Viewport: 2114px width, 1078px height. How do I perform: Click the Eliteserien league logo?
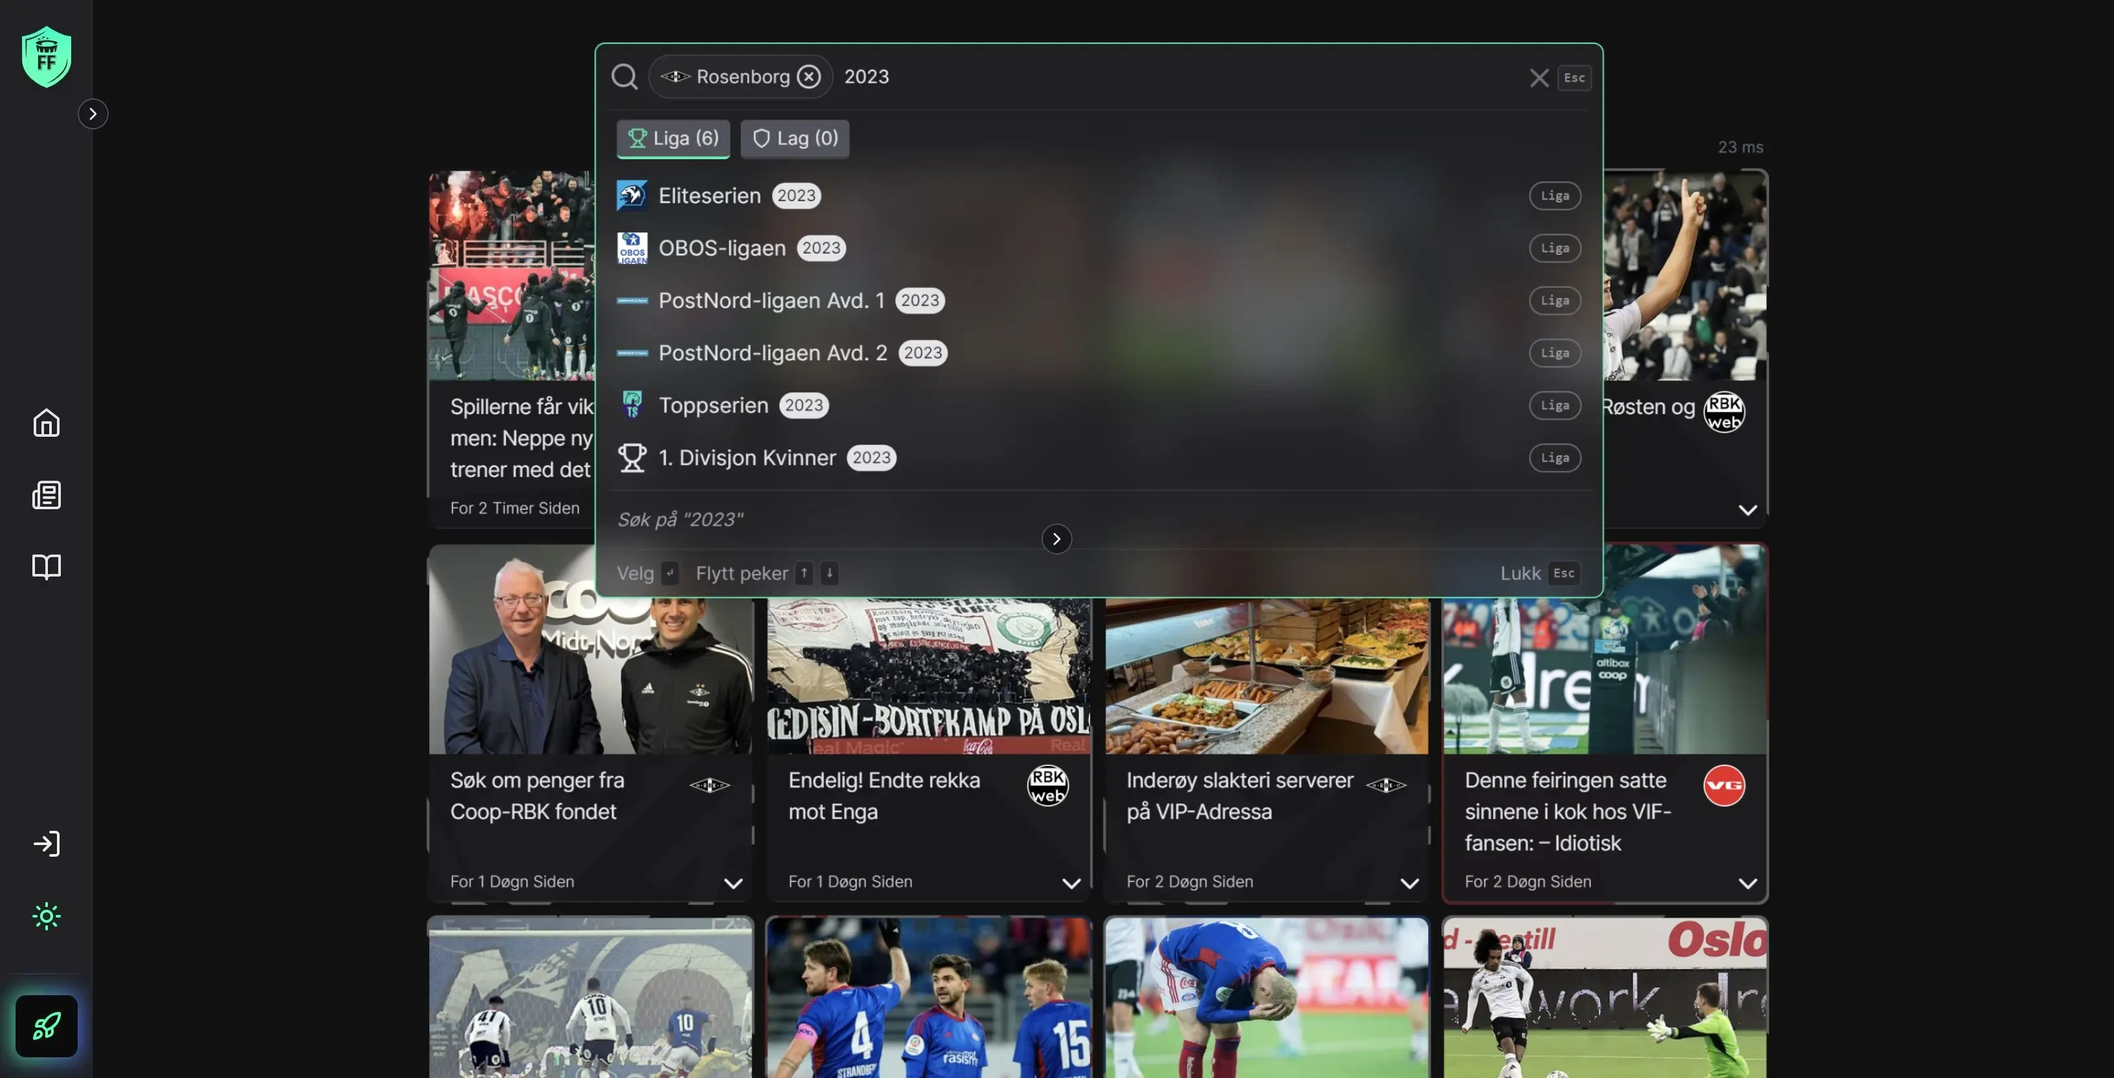632,195
